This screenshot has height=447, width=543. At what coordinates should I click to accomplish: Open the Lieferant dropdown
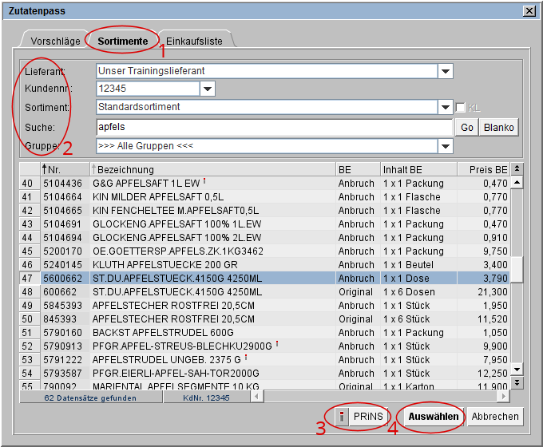pyautogui.click(x=446, y=71)
